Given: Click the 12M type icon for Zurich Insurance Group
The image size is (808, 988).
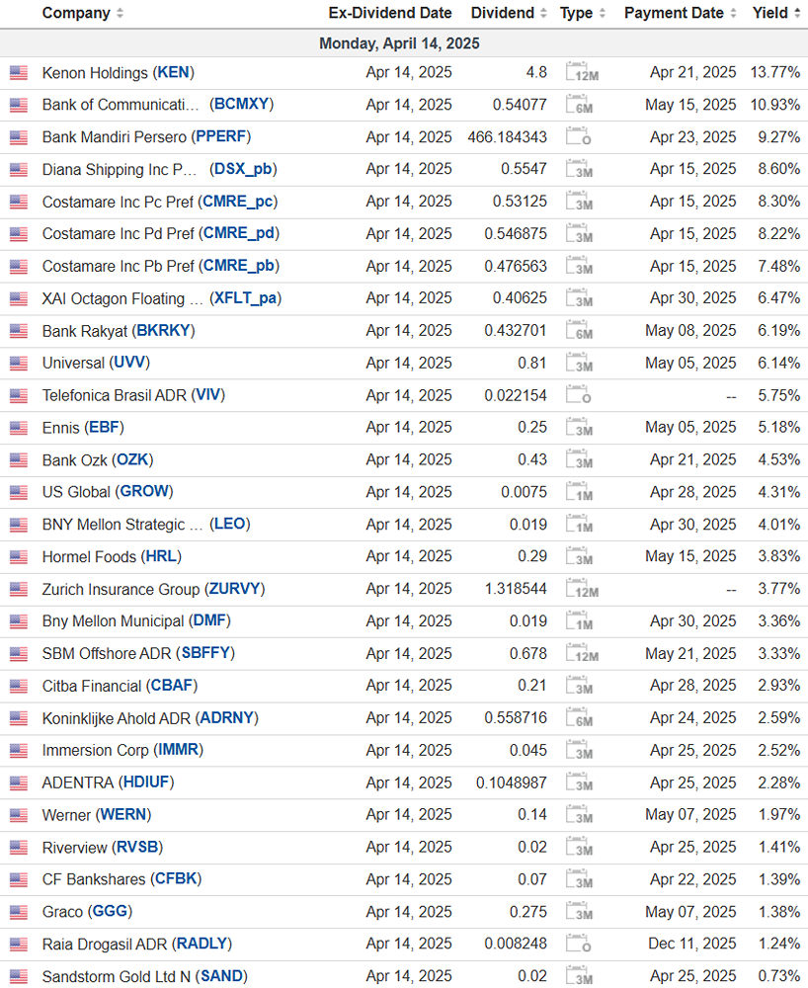Looking at the screenshot, I should click(x=582, y=589).
